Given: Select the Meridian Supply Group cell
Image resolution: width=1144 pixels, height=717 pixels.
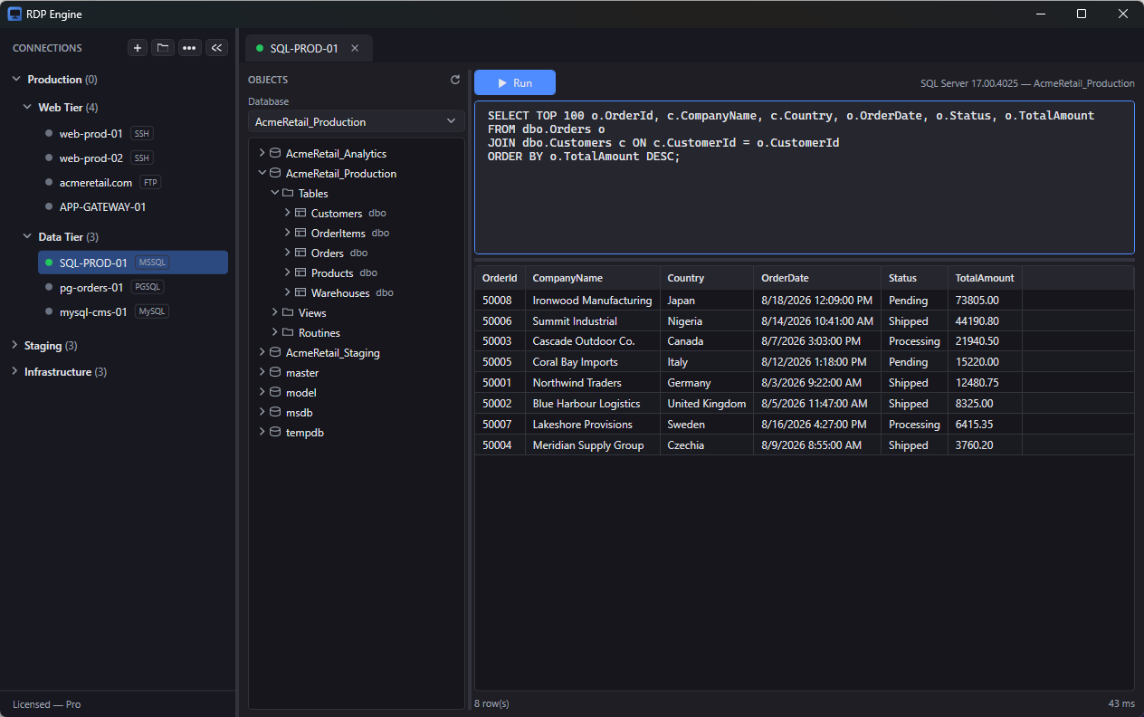Looking at the screenshot, I should click(592, 445).
